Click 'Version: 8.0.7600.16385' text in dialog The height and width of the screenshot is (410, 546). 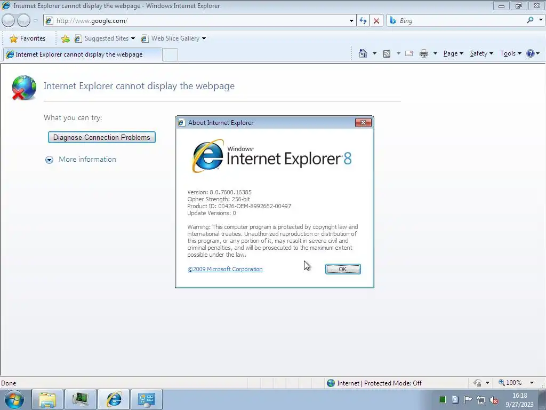point(219,192)
